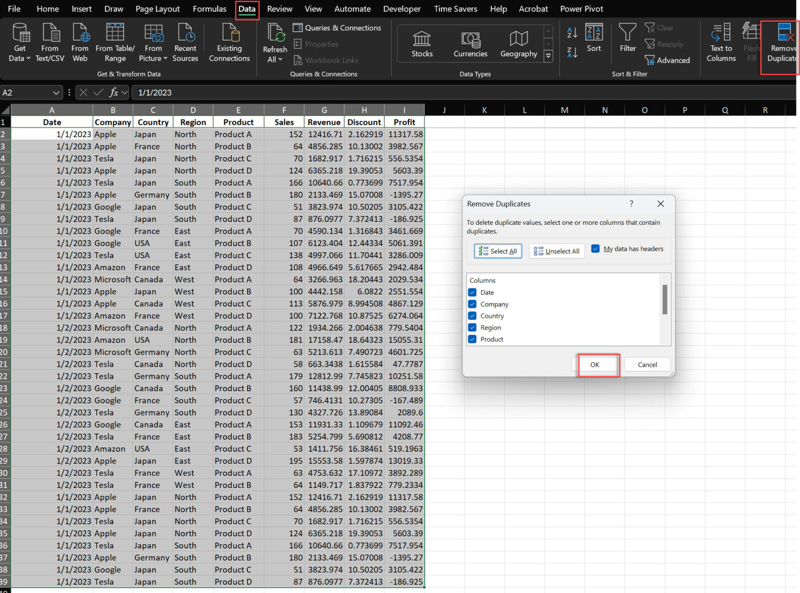The width and height of the screenshot is (800, 593).
Task: Open the Power Pivot tab
Action: tap(582, 9)
